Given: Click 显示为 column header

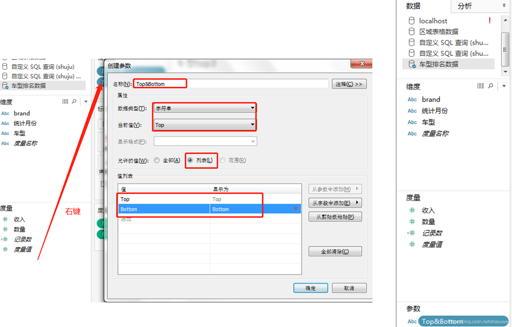Looking at the screenshot, I should click(256, 189).
